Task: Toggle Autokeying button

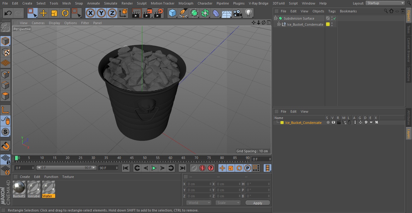Action: point(202,168)
